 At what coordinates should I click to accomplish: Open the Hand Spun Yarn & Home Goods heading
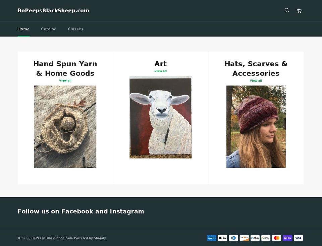pos(65,69)
